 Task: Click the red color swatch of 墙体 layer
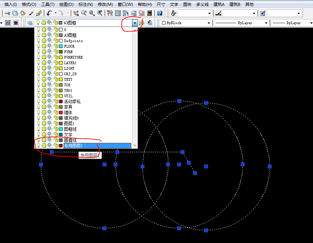(61, 113)
